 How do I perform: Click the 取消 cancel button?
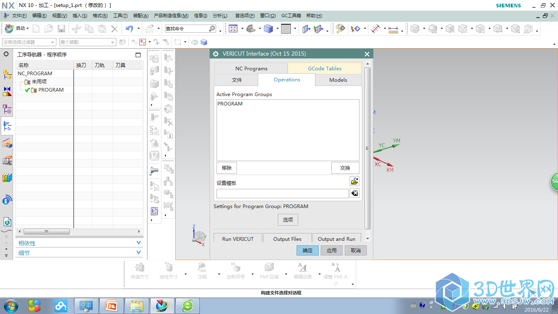tap(356, 250)
